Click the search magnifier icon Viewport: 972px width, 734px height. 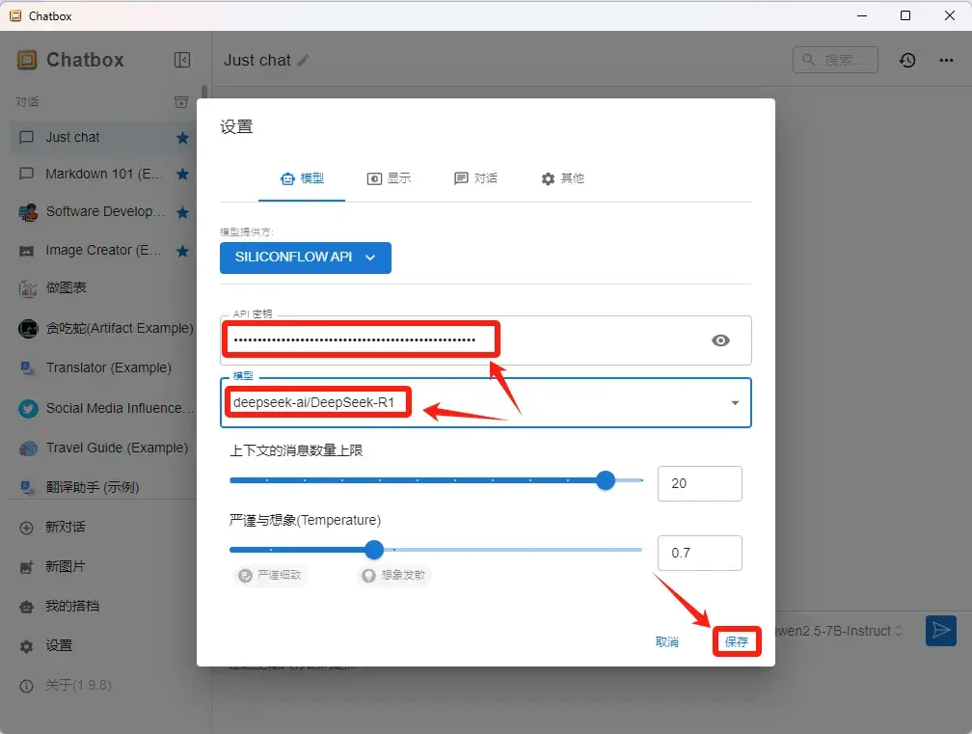[x=808, y=60]
